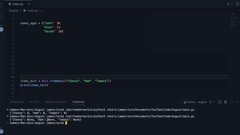Open the breadcrumb ellipsis symbol list
This screenshot has width=240, height=135.
43,10
